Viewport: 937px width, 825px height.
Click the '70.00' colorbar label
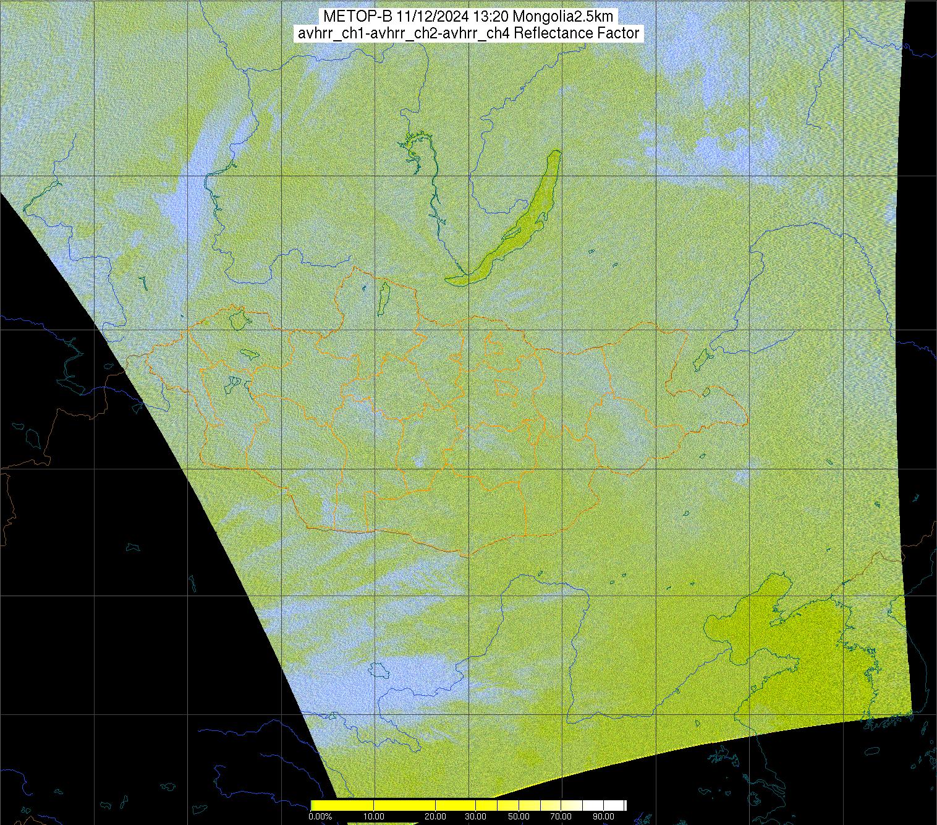(561, 816)
